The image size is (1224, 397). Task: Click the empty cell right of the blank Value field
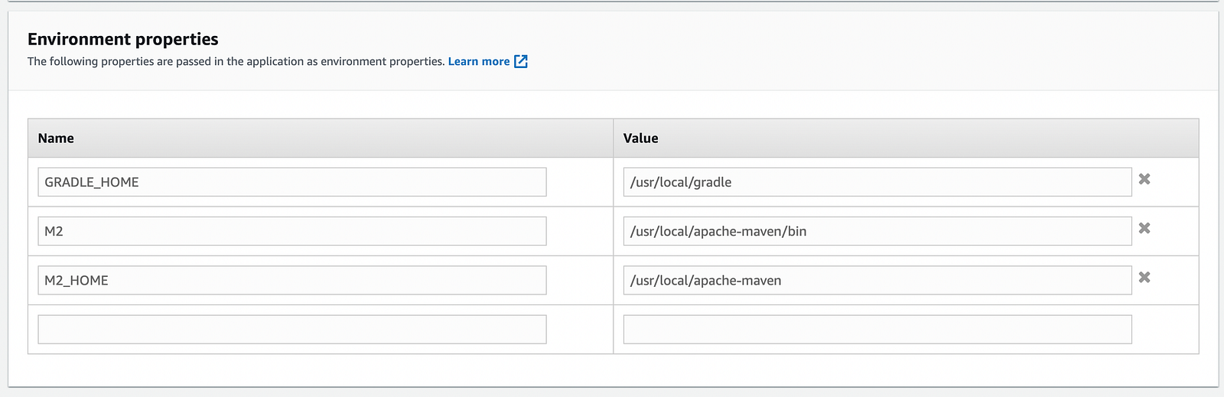pyautogui.click(x=1165, y=329)
